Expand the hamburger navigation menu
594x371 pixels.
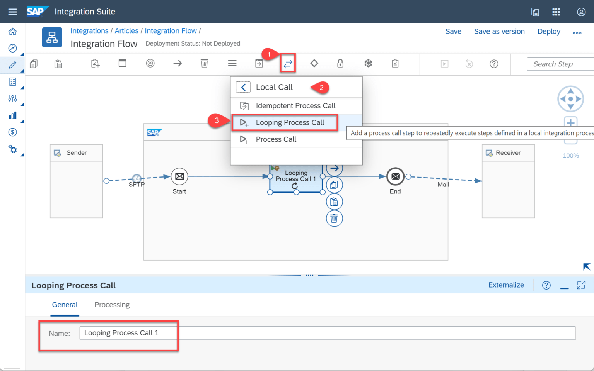12,12
